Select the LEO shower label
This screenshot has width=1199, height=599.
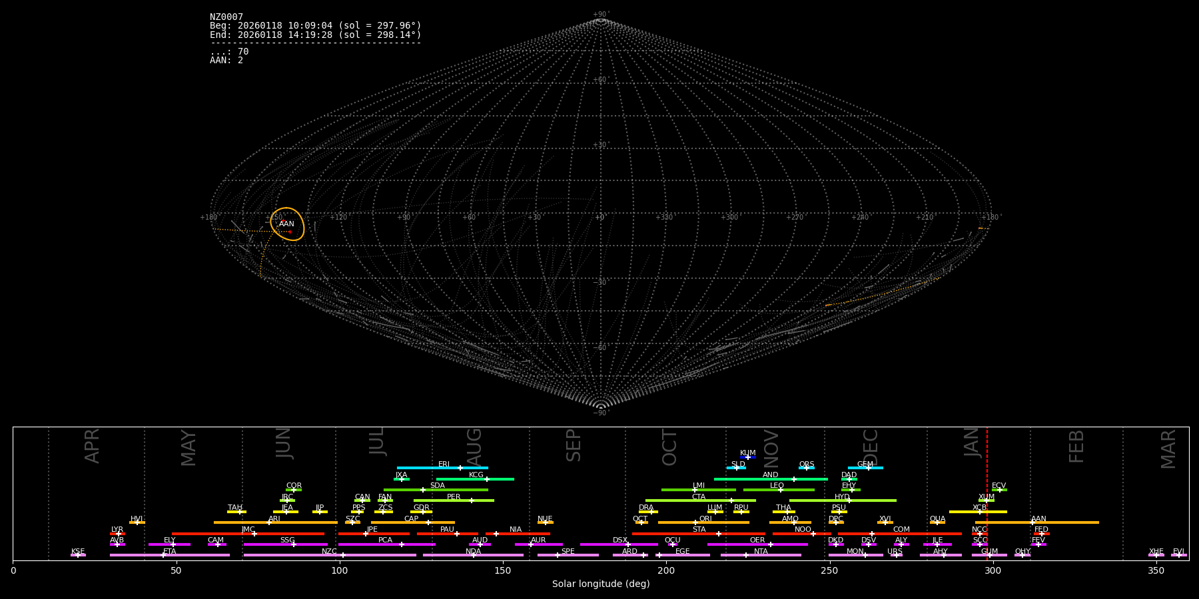tap(777, 486)
